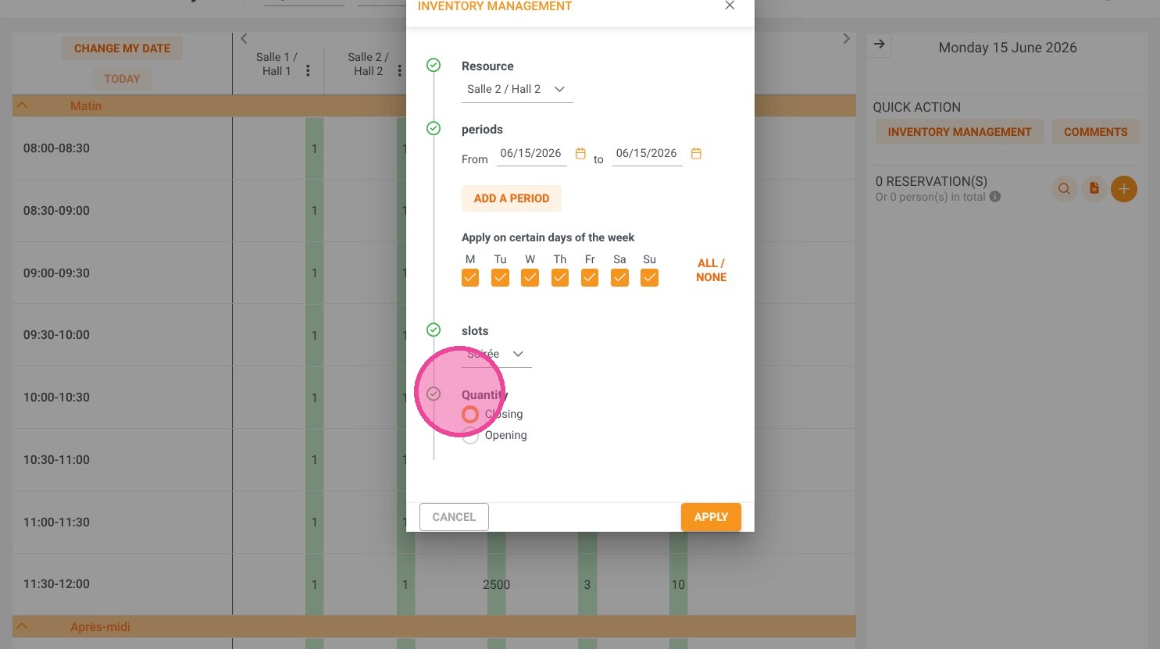Search reservations with magnifier icon
This screenshot has width=1160, height=649.
pos(1064,189)
